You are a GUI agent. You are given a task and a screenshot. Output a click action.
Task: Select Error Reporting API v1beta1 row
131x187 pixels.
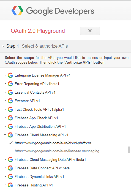tap(37, 84)
